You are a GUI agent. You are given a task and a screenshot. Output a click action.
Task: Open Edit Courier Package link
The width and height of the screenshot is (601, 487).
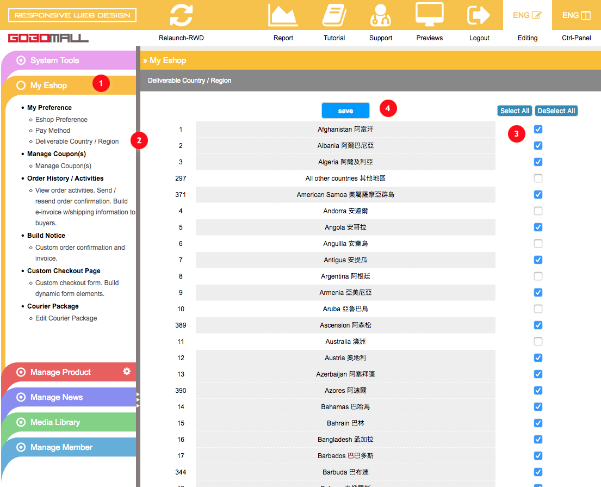[x=66, y=318]
